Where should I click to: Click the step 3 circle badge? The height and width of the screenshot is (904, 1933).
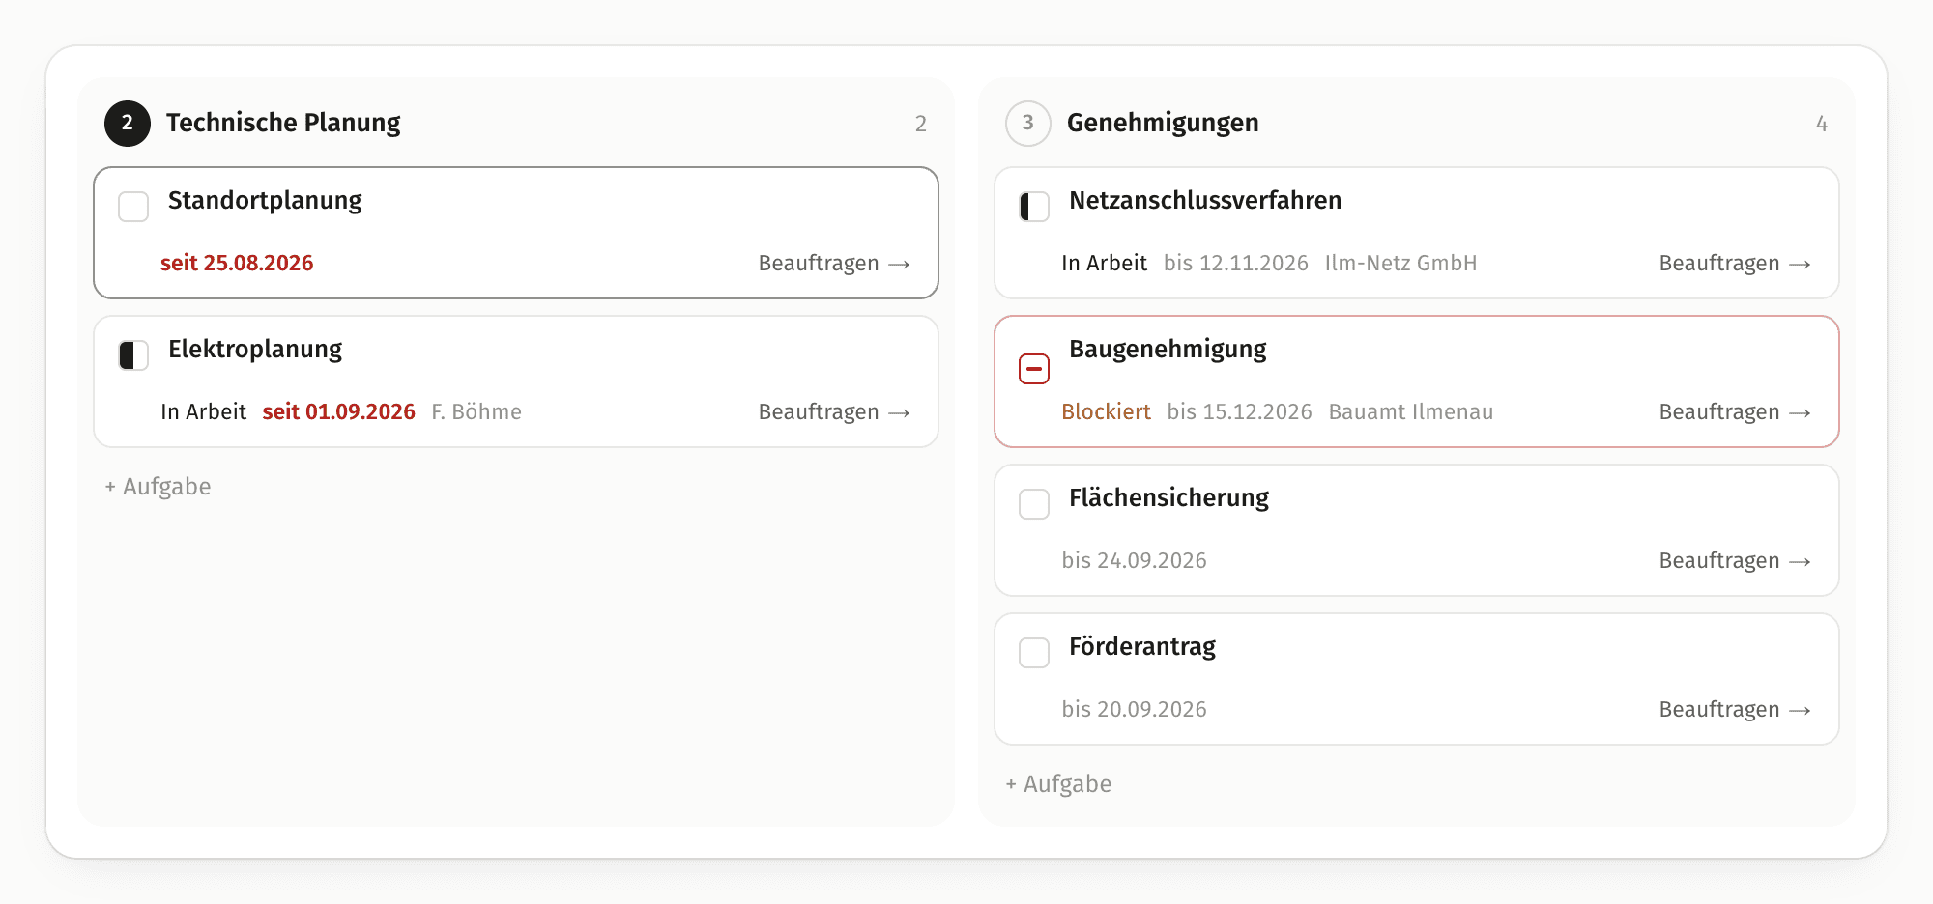pos(1028,124)
